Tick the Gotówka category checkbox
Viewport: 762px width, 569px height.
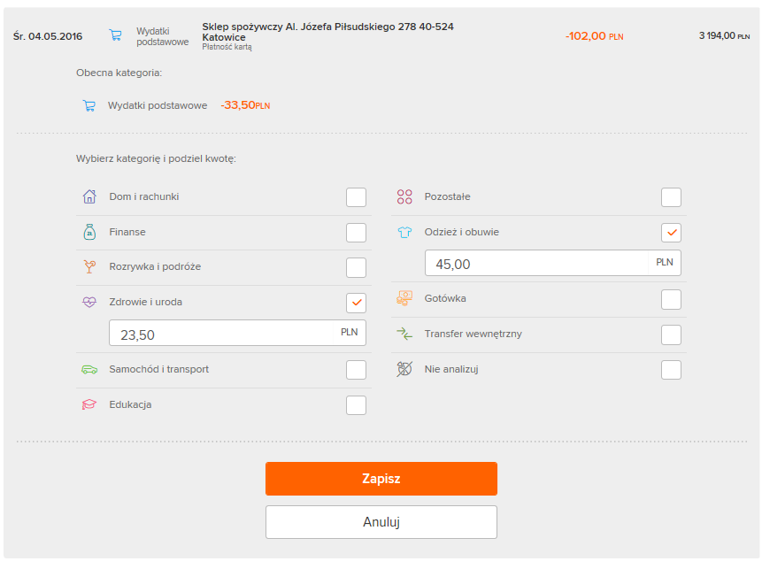672,299
